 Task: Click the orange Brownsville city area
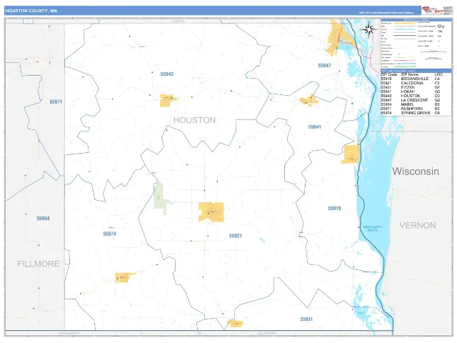(x=351, y=154)
